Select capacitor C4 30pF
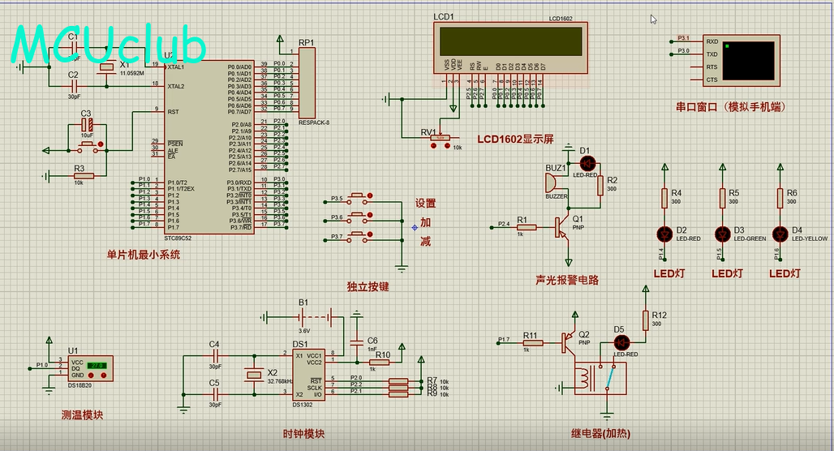Viewport: 834px width, 451px height. coord(216,355)
